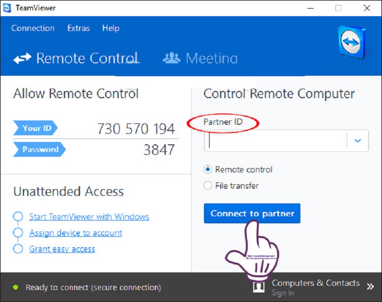
Task: Open the Extras menu
Action: pyautogui.click(x=78, y=28)
